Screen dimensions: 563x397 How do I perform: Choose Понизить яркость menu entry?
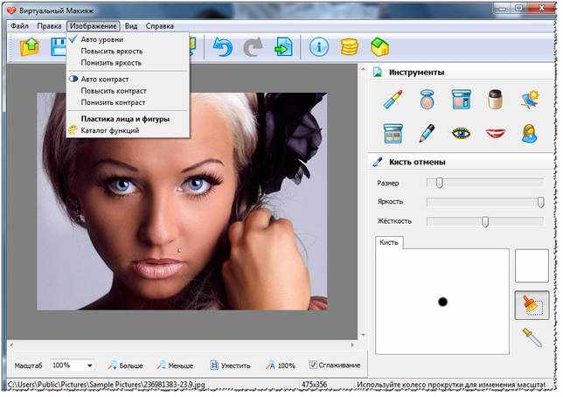128,62
